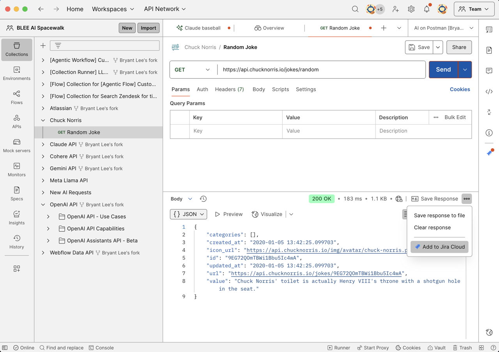Open the GET method dropdown
499x352 pixels.
[x=193, y=70]
